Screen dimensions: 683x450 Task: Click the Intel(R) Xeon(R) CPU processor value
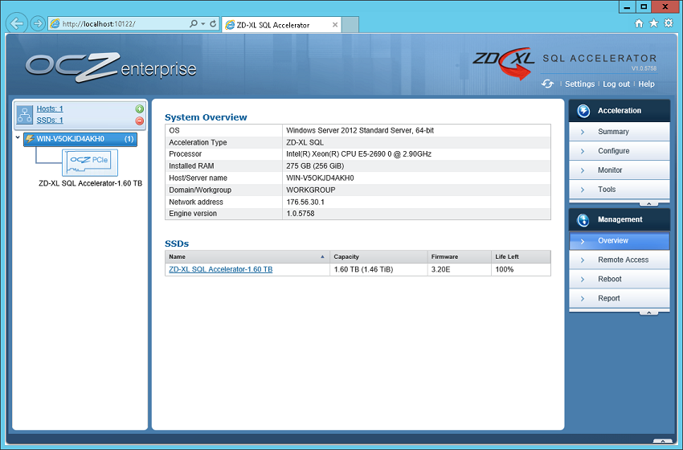coord(358,153)
